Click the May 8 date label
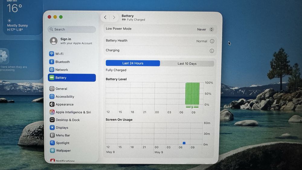This screenshot has width=302, height=170. coord(111,152)
